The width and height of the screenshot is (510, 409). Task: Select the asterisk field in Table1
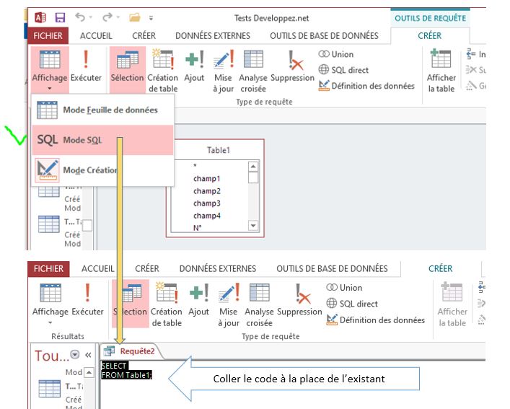tap(195, 166)
